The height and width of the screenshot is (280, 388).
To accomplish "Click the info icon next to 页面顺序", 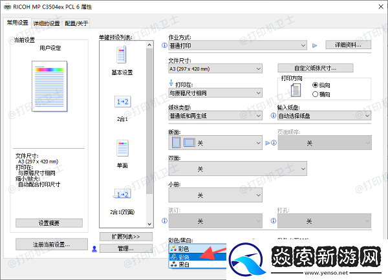I will [274, 143].
